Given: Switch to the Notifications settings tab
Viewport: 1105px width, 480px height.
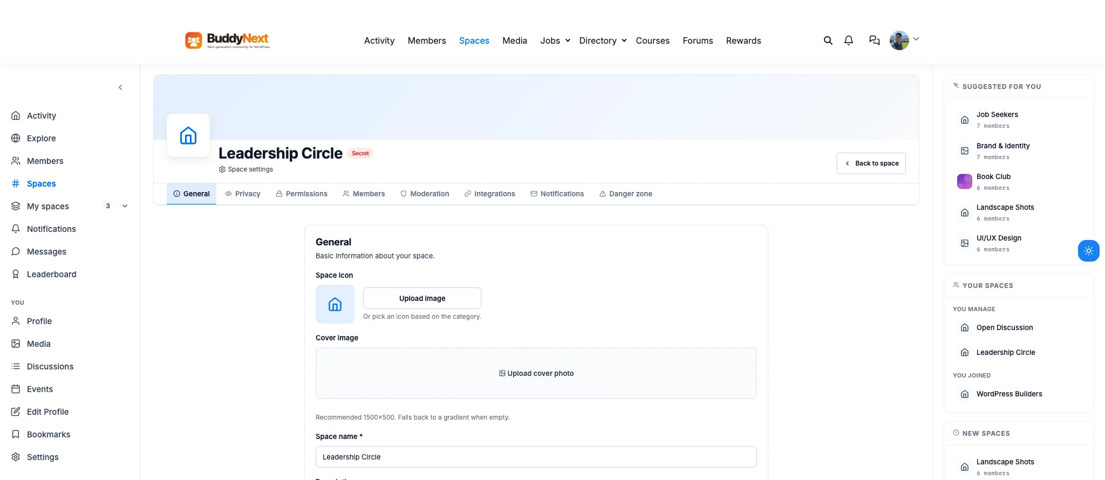Looking at the screenshot, I should (557, 194).
